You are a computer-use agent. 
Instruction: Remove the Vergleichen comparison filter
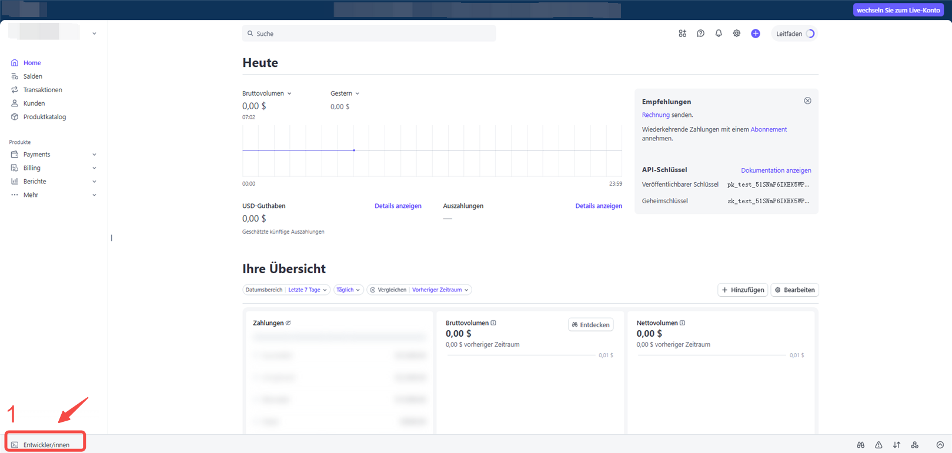(373, 290)
